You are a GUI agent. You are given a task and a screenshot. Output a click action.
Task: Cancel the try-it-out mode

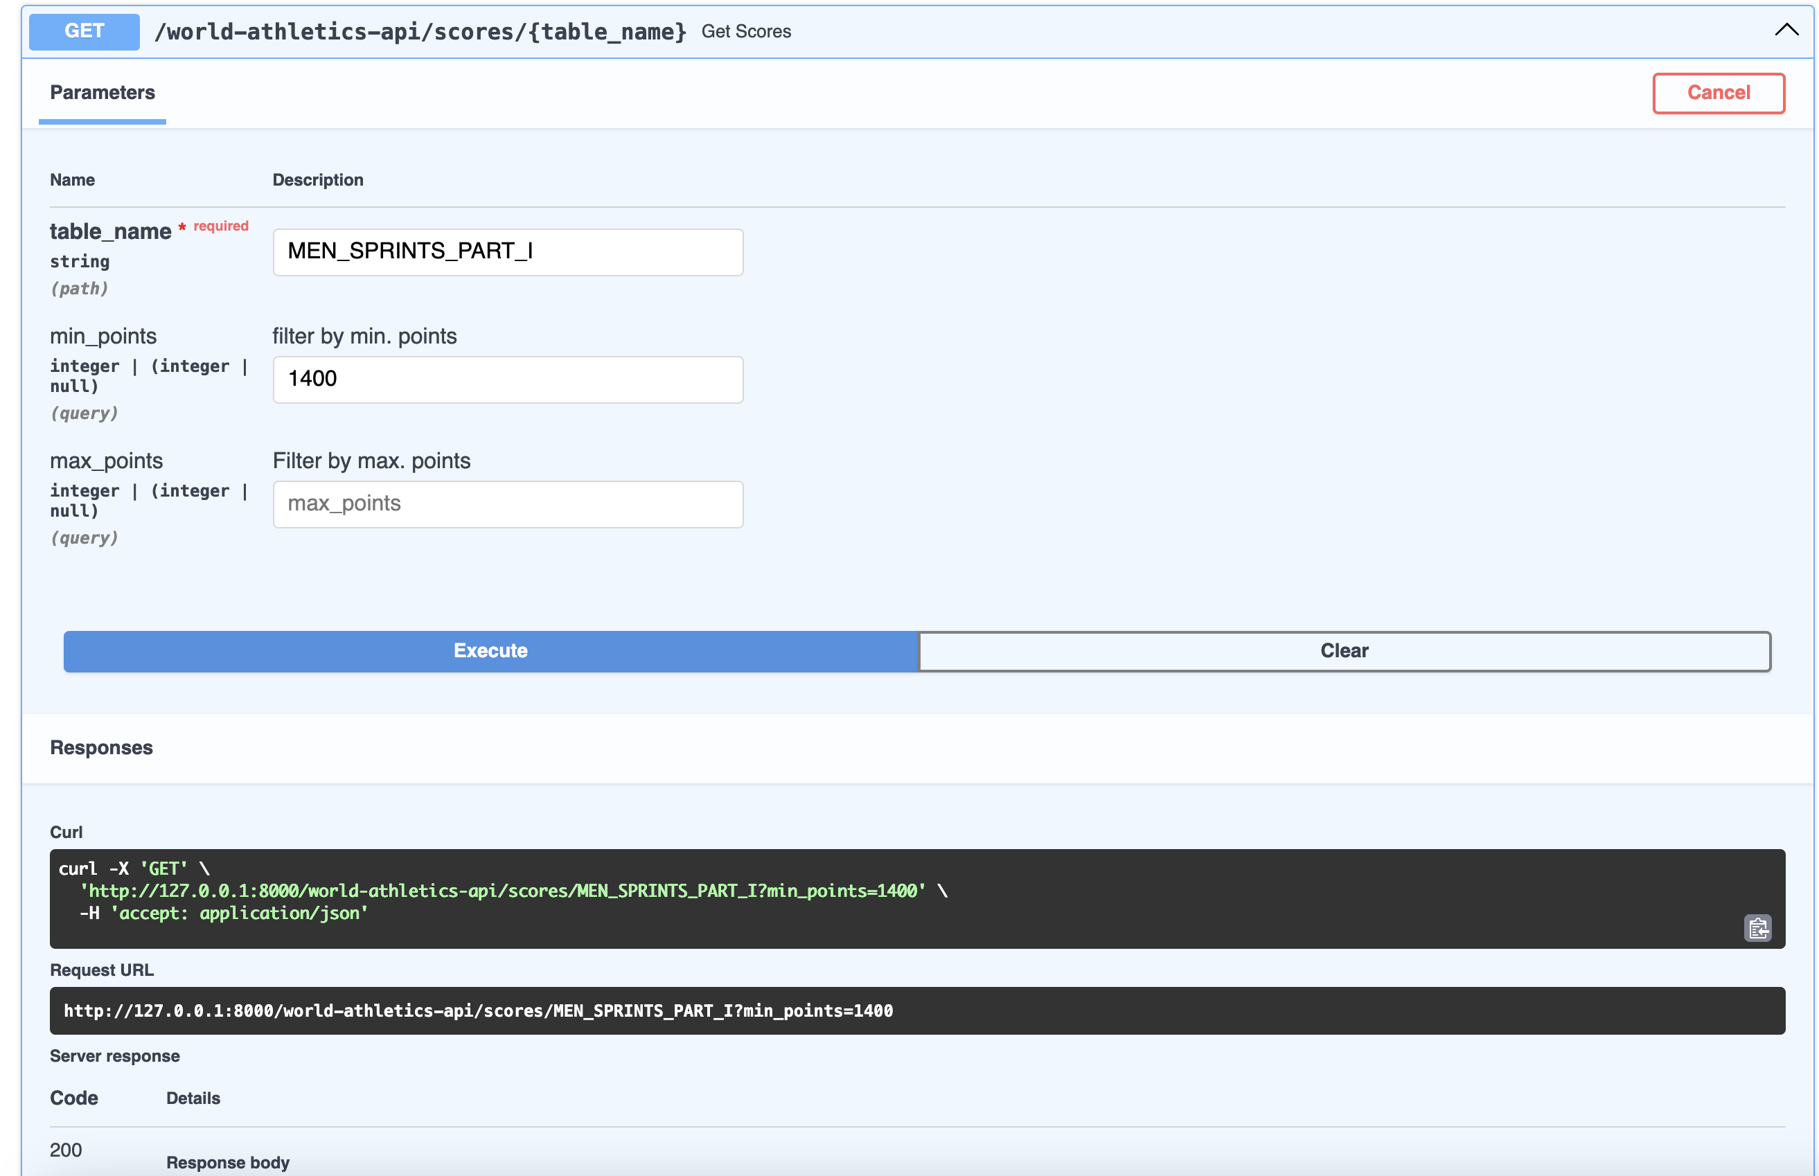click(x=1719, y=92)
